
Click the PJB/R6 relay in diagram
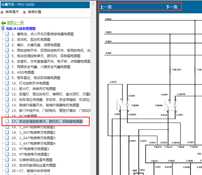pos(171,105)
